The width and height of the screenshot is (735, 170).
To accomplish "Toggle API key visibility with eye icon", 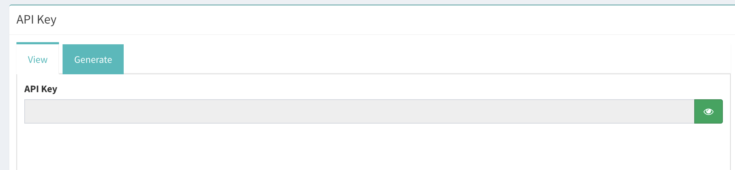I will tap(708, 111).
